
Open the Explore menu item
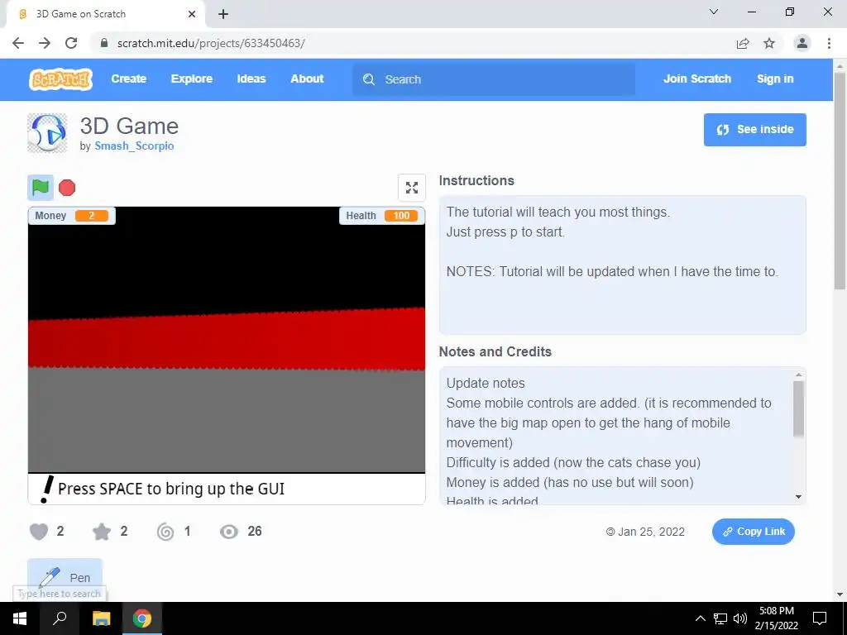192,79
